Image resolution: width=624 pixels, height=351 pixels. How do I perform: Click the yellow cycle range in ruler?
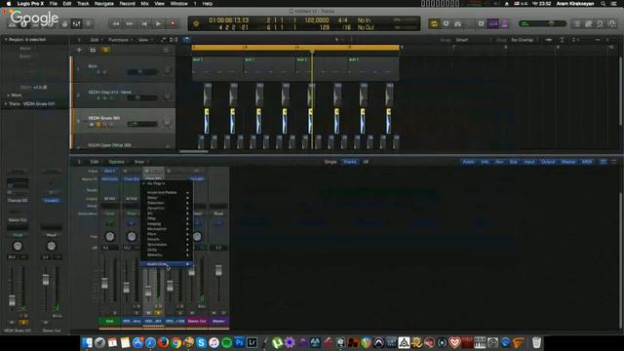click(x=295, y=48)
